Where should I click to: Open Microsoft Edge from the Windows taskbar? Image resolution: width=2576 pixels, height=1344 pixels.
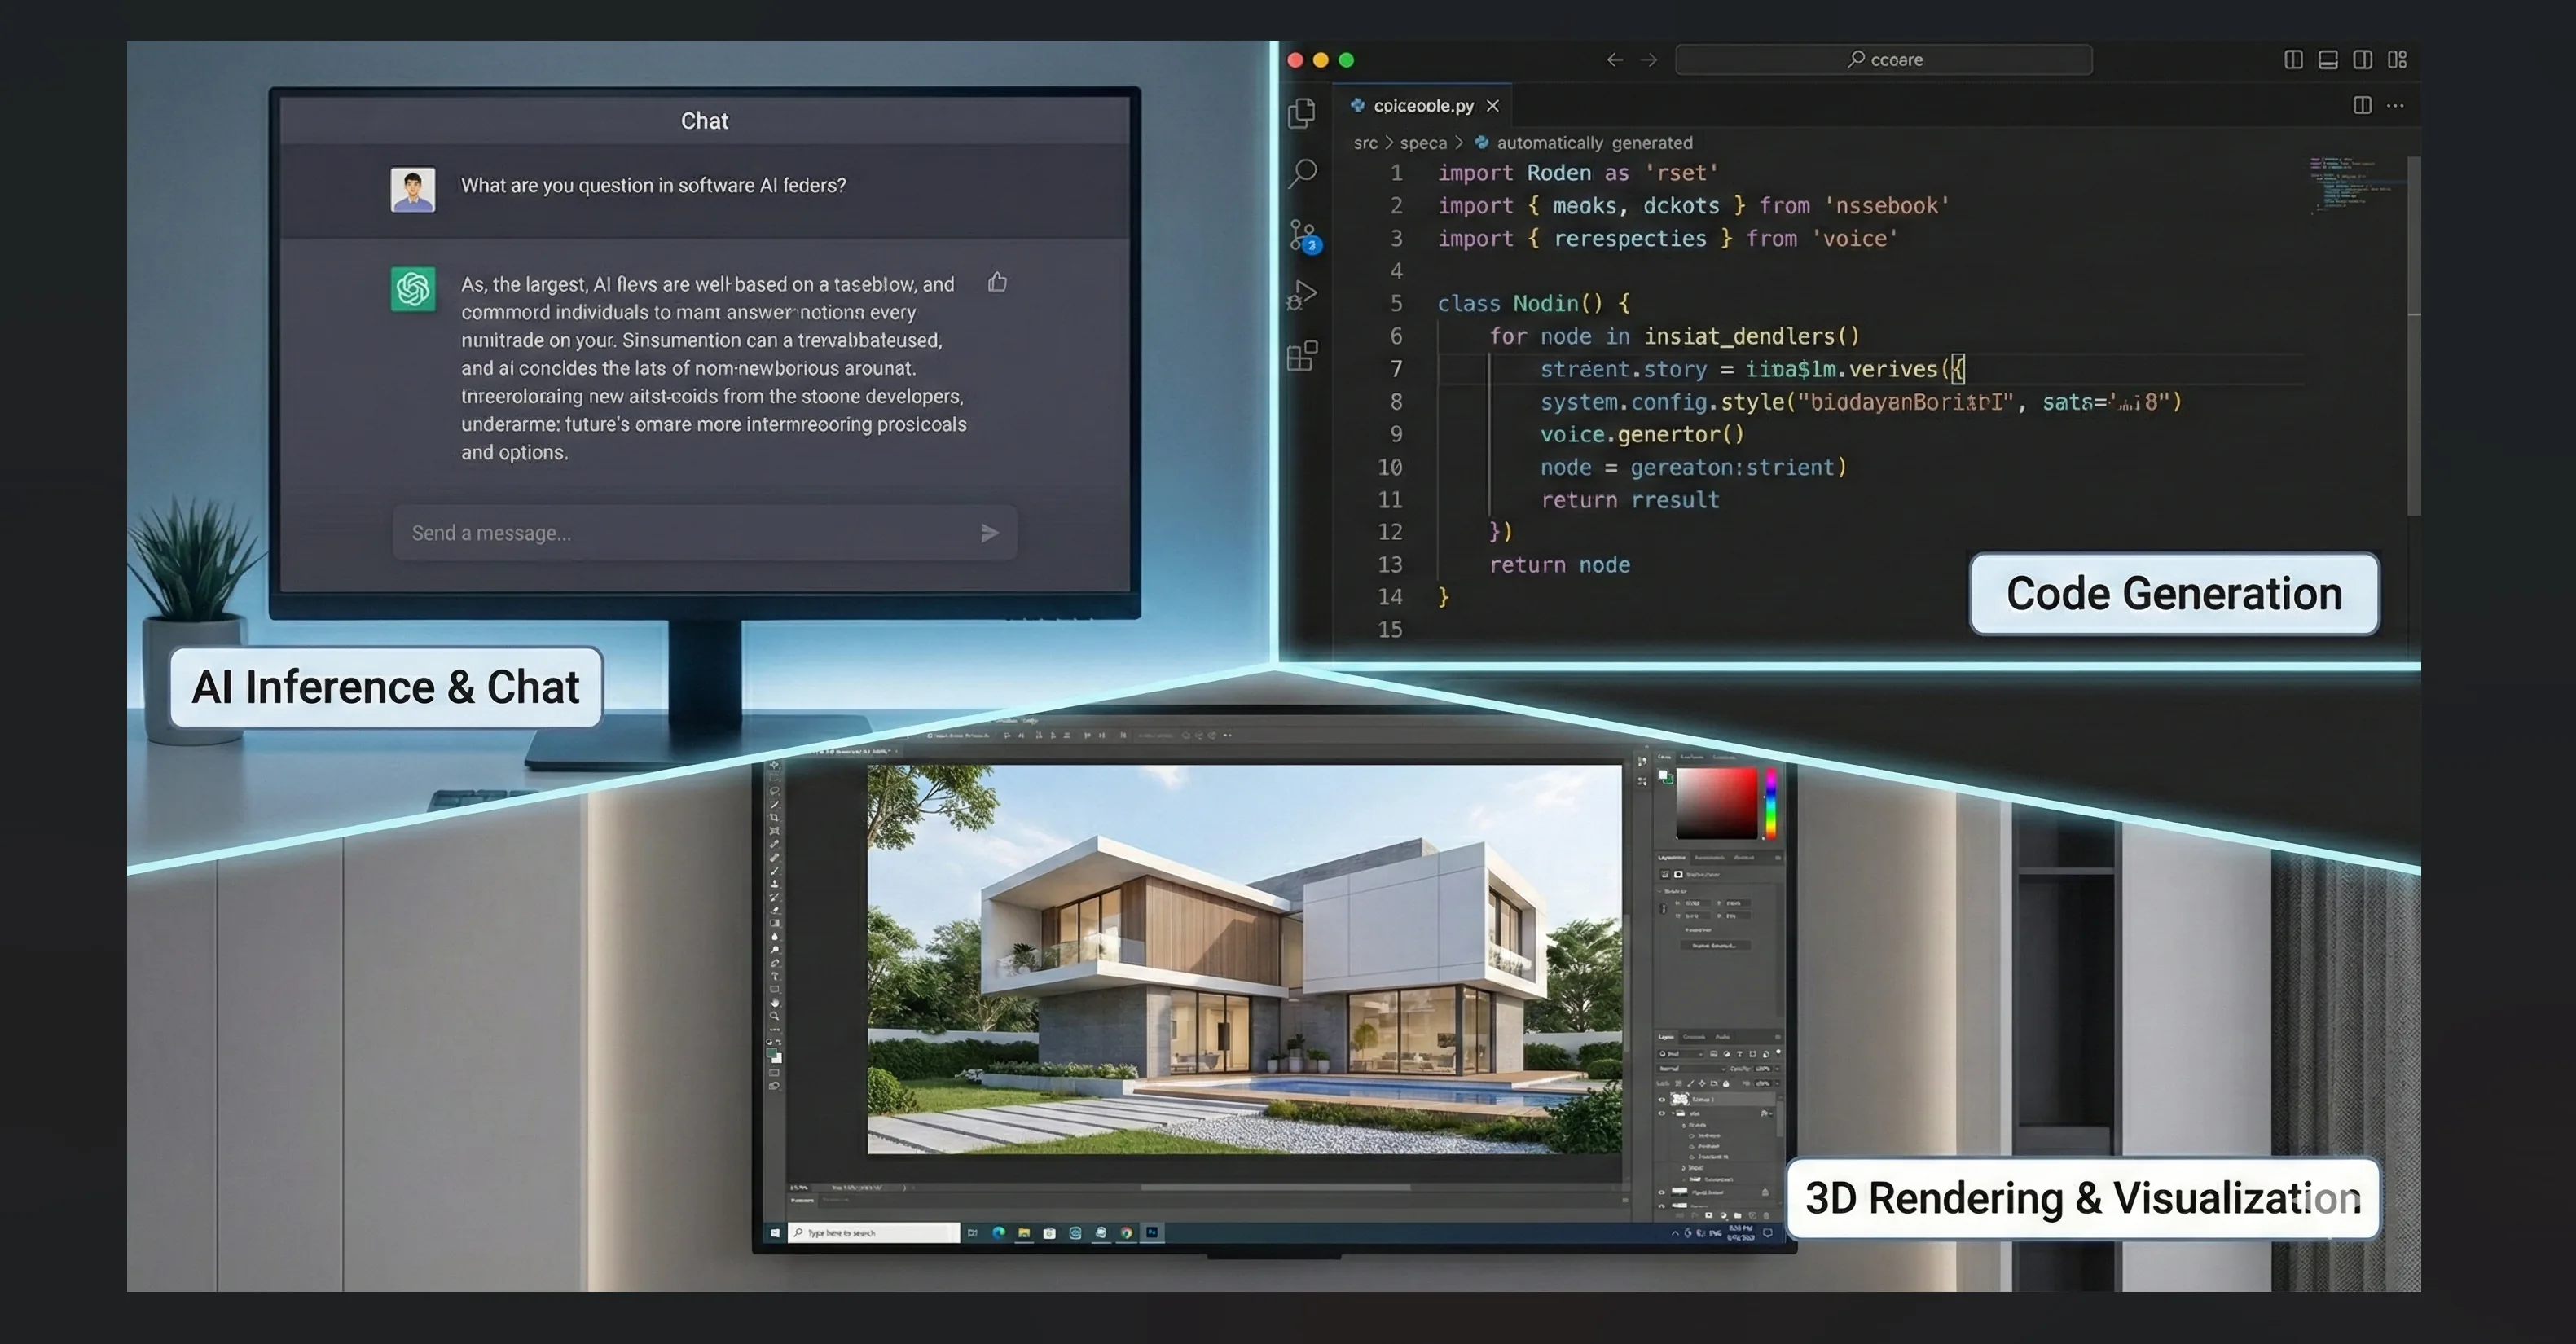click(x=998, y=1233)
